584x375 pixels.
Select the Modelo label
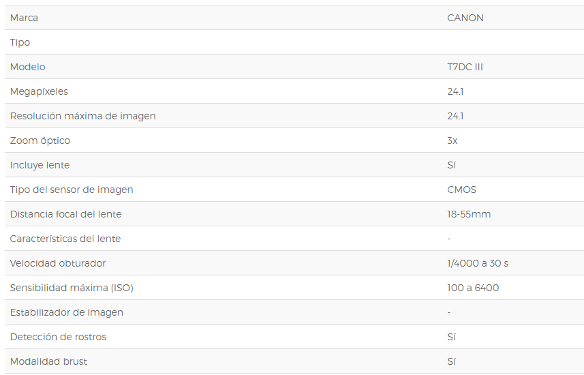click(27, 67)
